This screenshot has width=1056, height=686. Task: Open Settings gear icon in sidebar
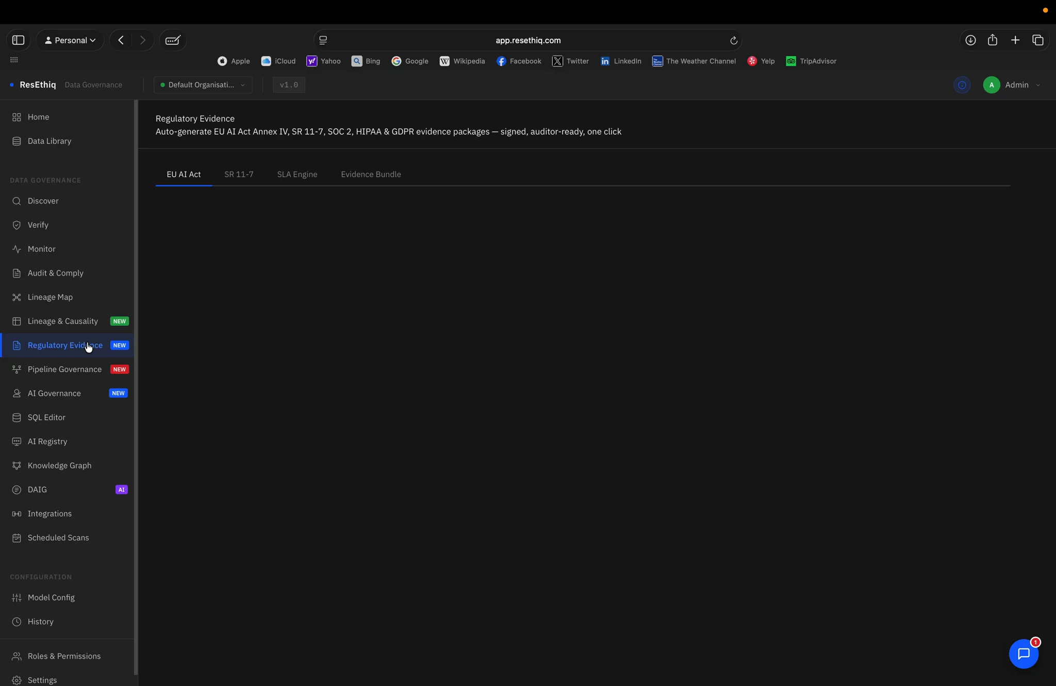coord(16,680)
